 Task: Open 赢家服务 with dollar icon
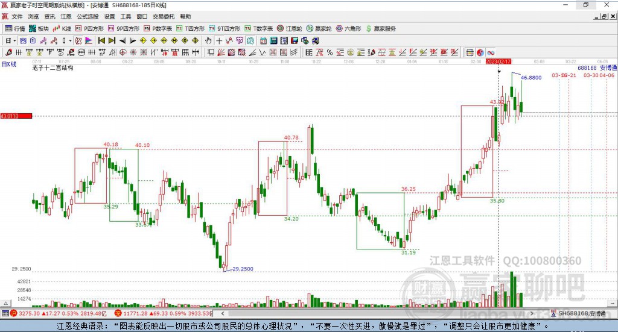381,28
